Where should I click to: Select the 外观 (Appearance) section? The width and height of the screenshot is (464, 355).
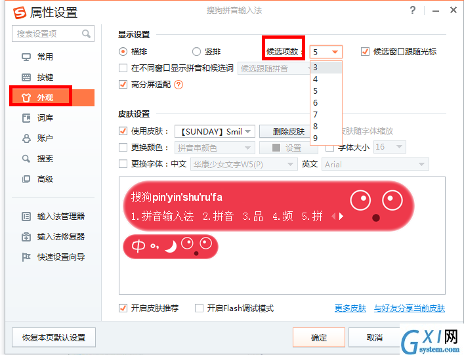coord(53,97)
